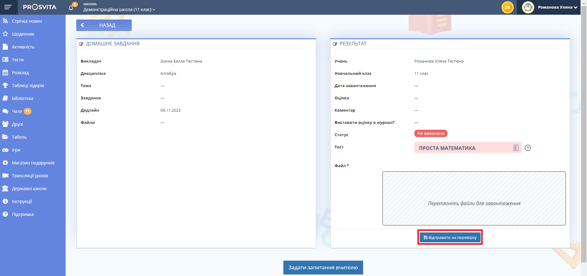The width and height of the screenshot is (587, 276).
Task: Go to Чати in sidebar
Action: pyautogui.click(x=17, y=111)
